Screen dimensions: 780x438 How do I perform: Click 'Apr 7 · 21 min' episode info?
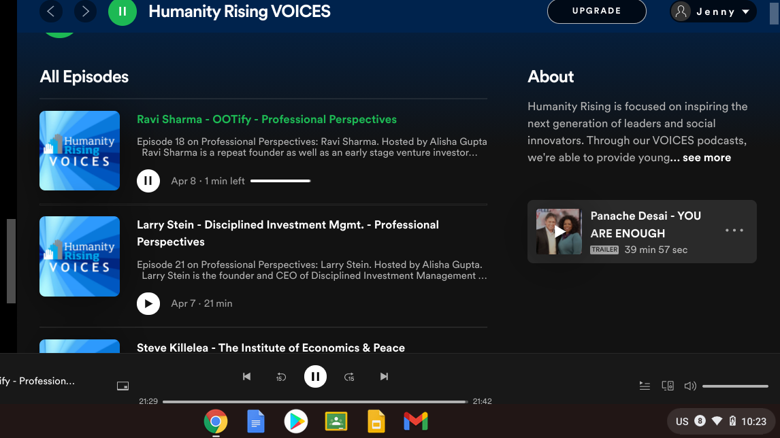coord(201,304)
